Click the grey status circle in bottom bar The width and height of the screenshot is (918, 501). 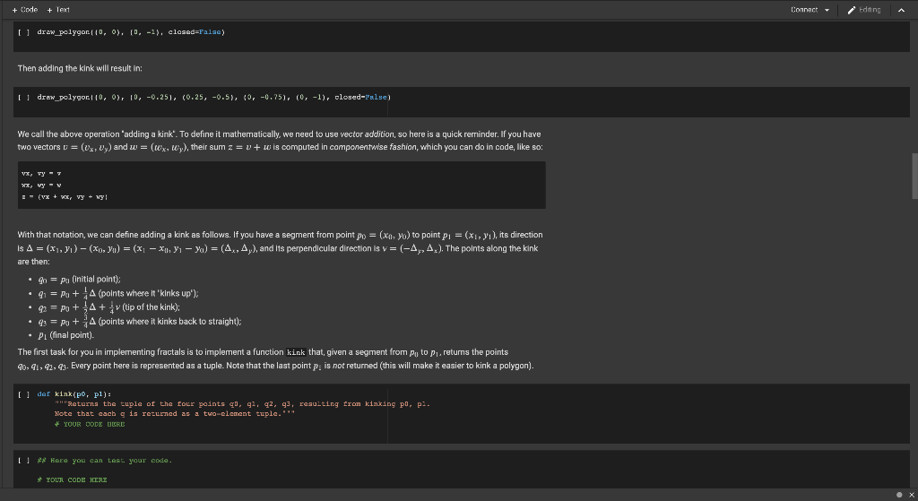(899, 494)
